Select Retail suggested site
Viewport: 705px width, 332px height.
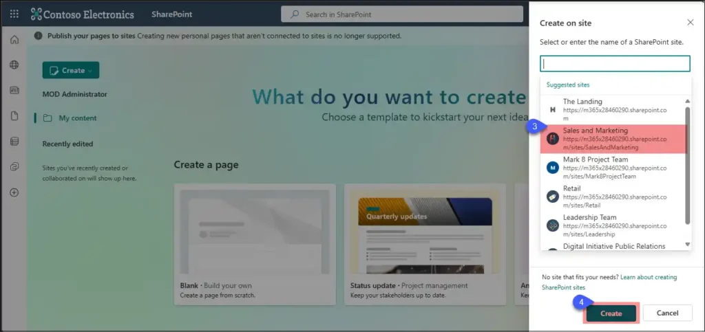pyautogui.click(x=613, y=197)
